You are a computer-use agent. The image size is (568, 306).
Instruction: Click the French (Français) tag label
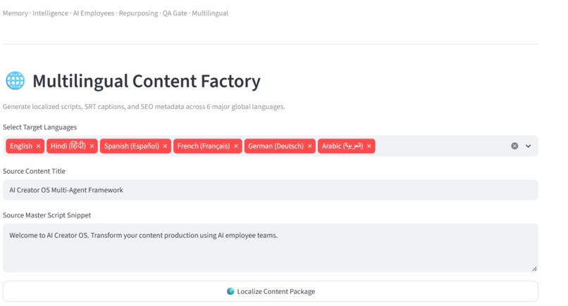[x=204, y=146]
